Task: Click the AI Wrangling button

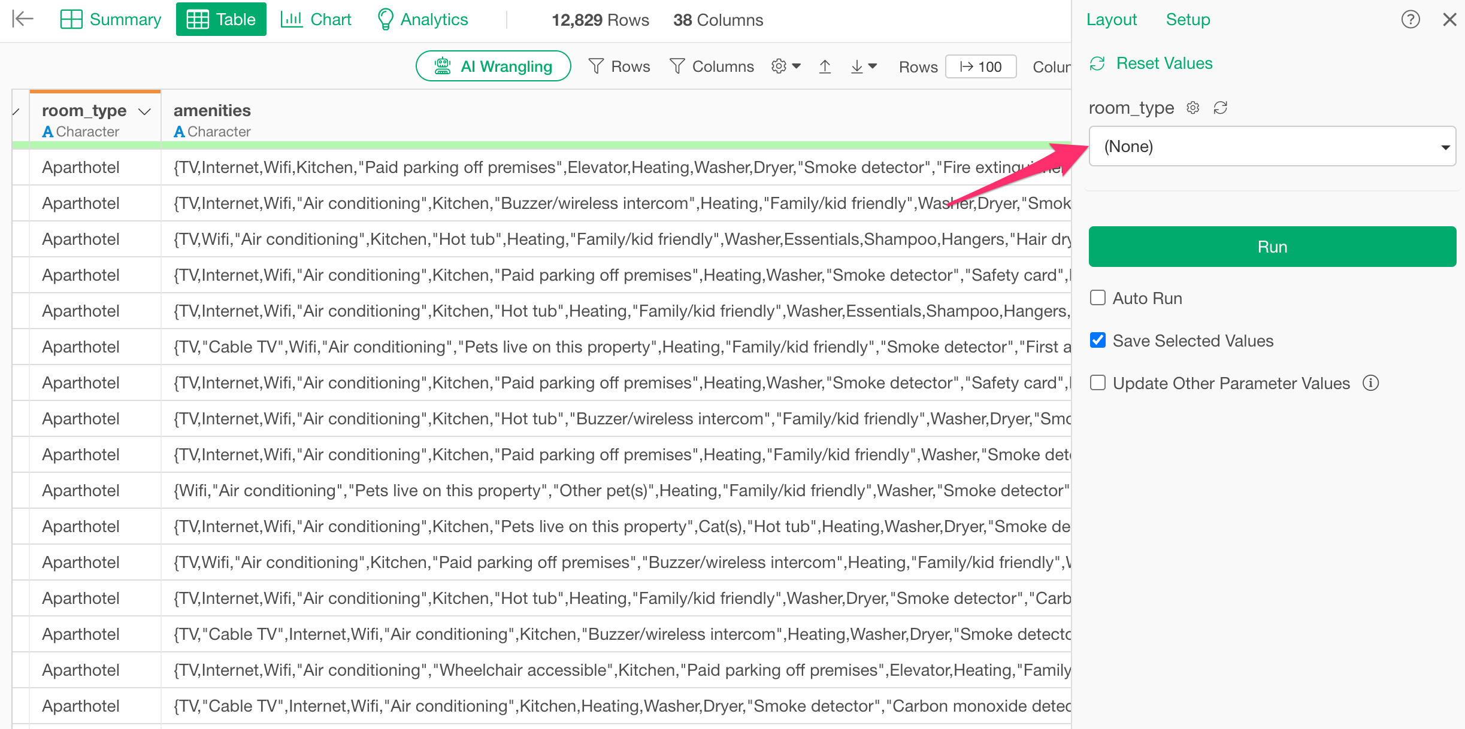Action: tap(493, 66)
